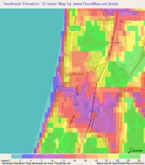
Task: Click the Ainažu iela street label
Action: [75, 22]
